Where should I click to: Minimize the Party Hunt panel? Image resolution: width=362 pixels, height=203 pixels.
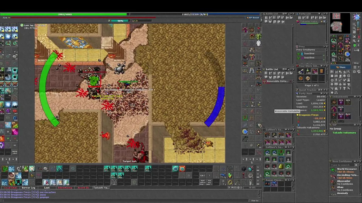[x=324, y=94]
